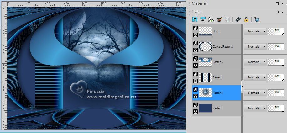Click the Raster 4 layer thumbnail
This screenshot has height=133, width=287.
point(206,93)
